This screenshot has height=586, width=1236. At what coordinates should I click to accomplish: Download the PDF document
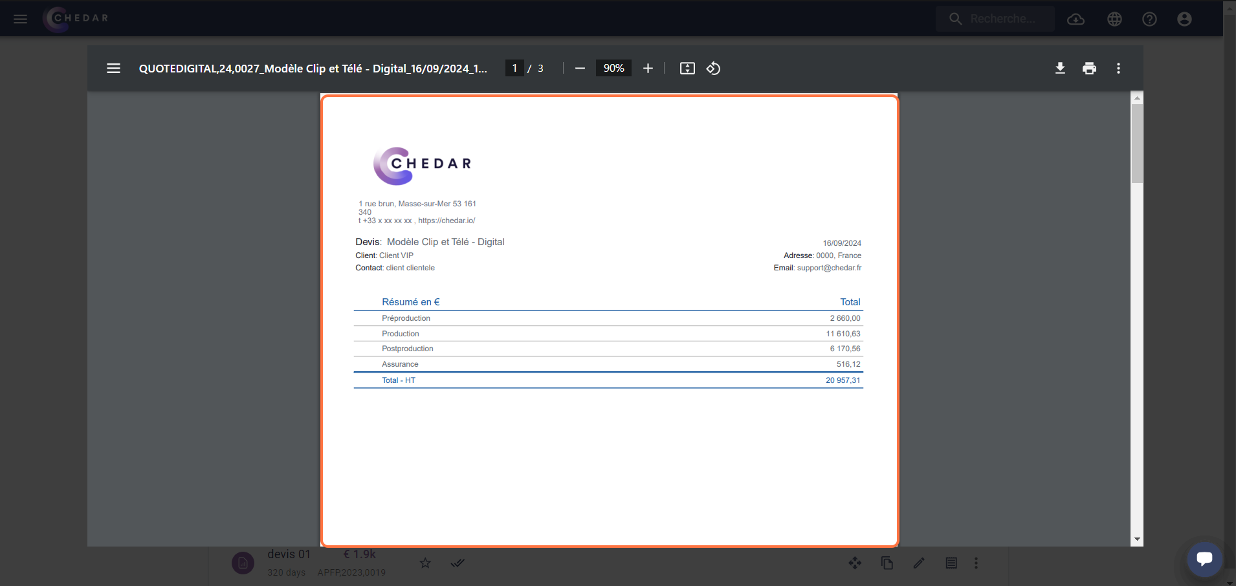[x=1060, y=69]
